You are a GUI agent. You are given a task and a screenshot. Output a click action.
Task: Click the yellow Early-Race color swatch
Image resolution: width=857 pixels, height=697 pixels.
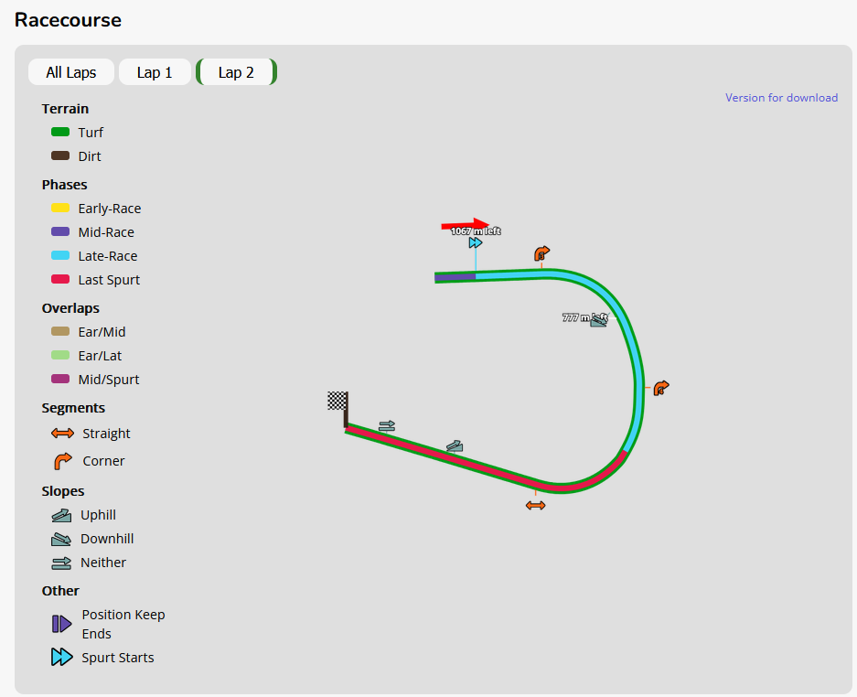coord(60,208)
